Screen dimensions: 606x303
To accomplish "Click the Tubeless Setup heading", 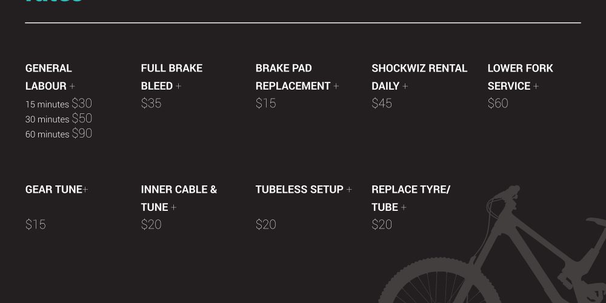I will coord(299,190).
